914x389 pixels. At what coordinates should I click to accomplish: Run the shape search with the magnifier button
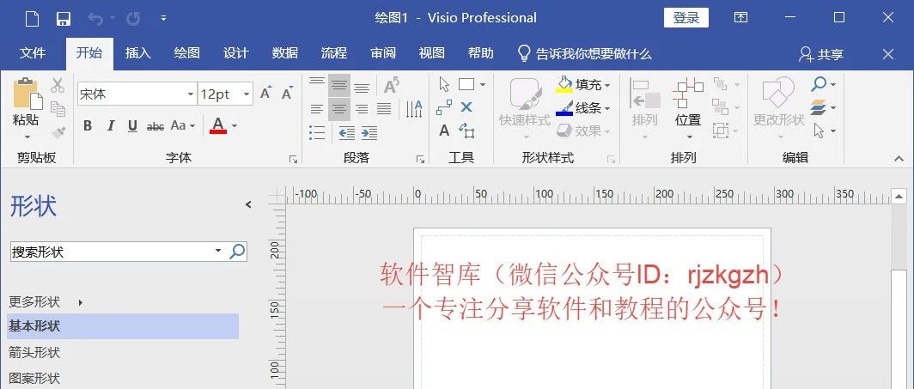pos(237,252)
